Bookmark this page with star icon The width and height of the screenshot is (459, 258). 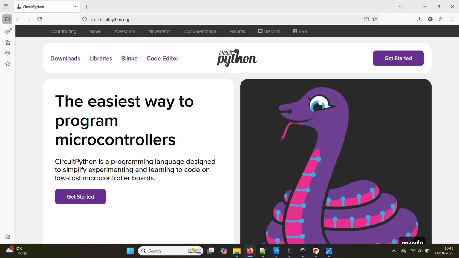click(x=374, y=19)
